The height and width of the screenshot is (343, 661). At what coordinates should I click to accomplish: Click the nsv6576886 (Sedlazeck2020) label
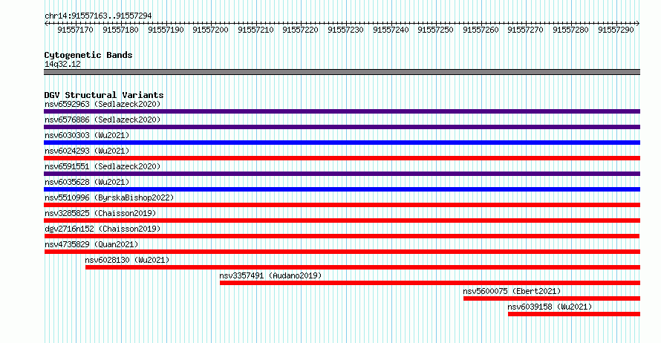coord(102,120)
